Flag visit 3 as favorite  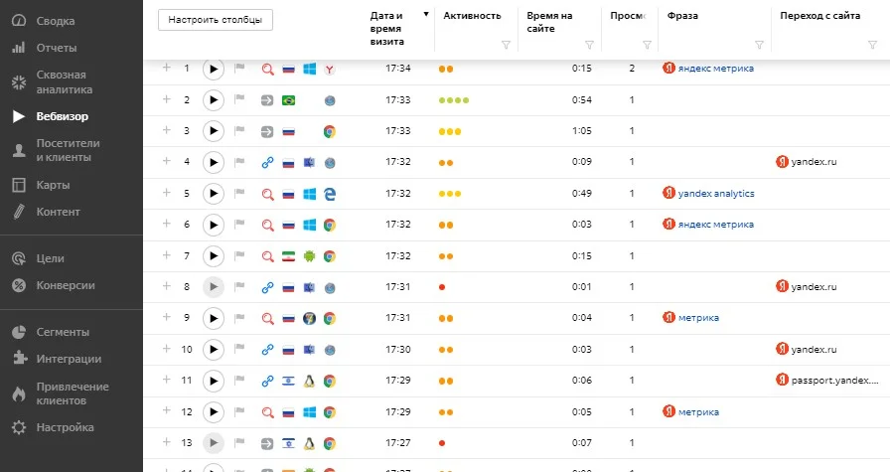238,131
